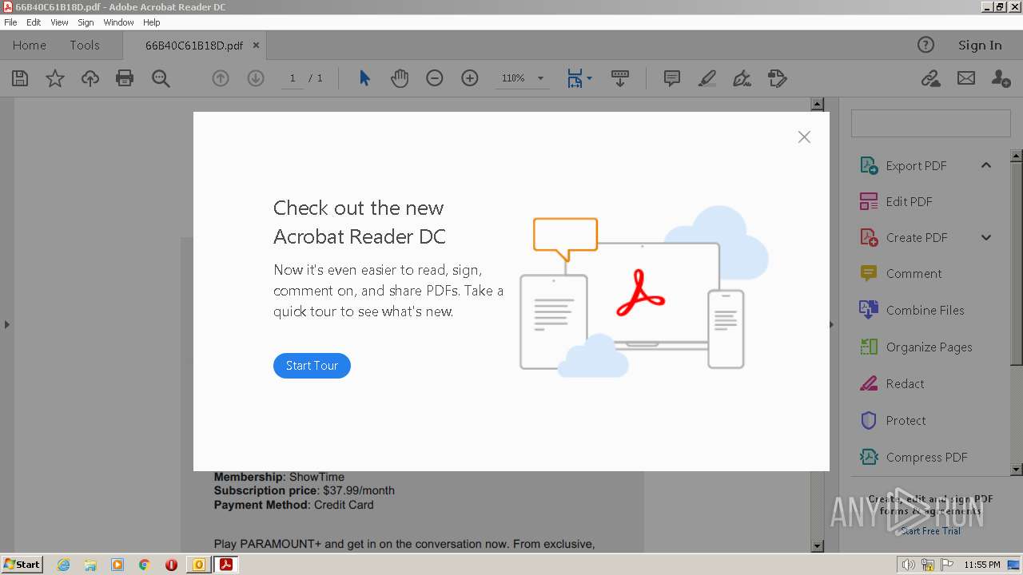Click the tools search box
This screenshot has width=1023, height=575.
coord(930,124)
